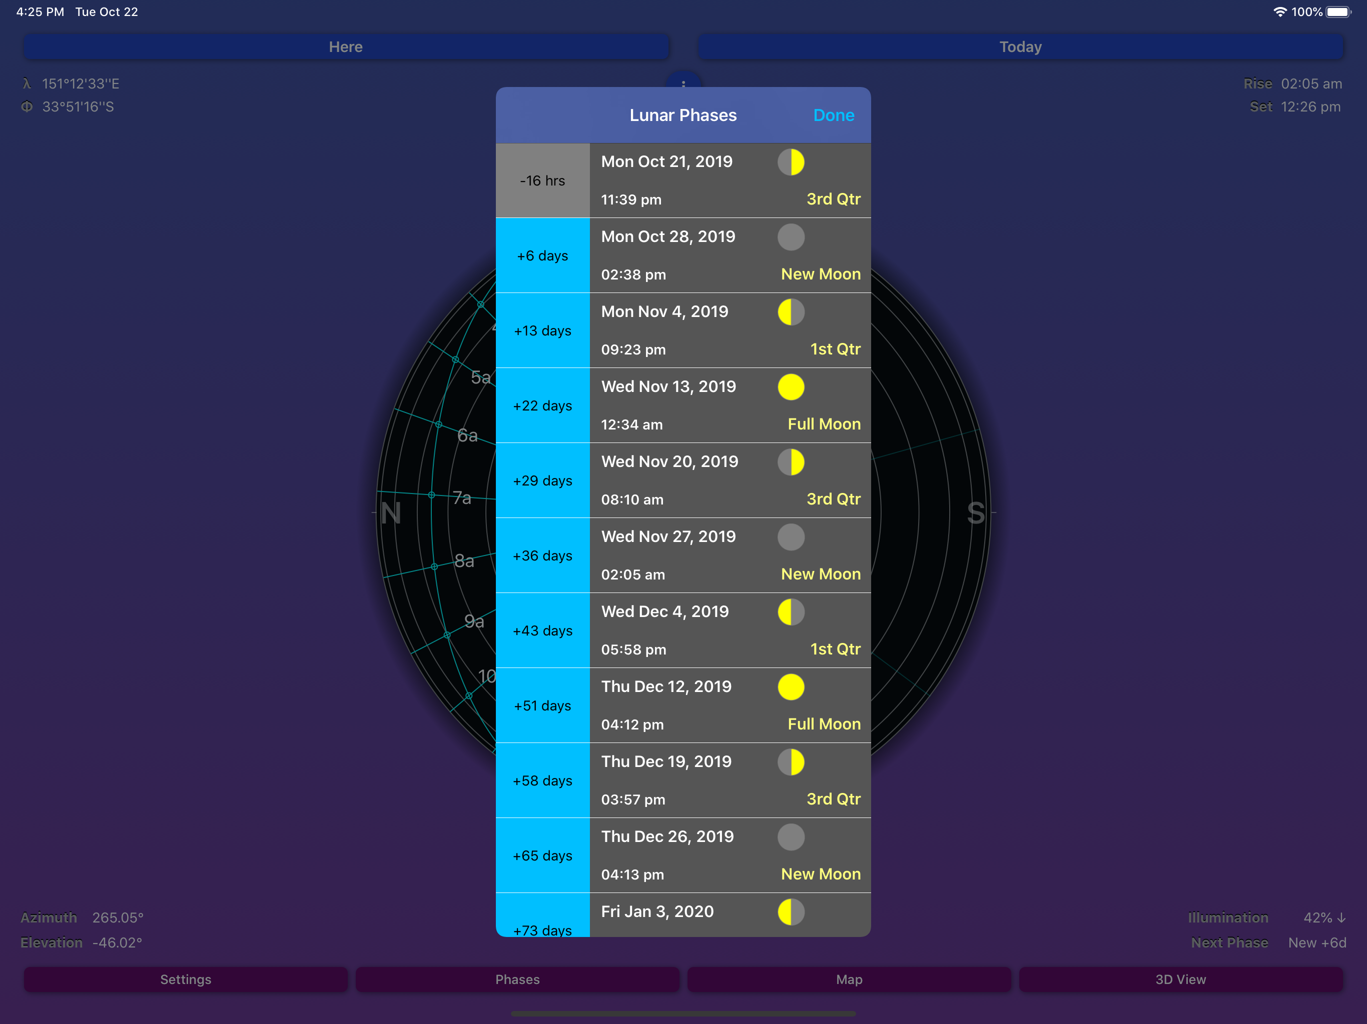
Task: Switch to the Phases view
Action: point(517,979)
